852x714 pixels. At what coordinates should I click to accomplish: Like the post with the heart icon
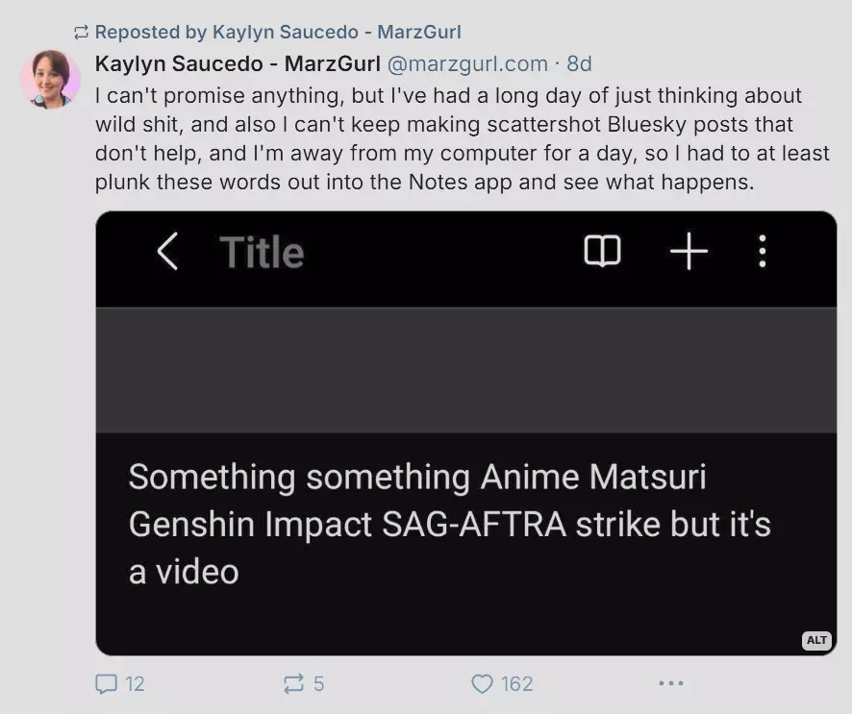click(x=482, y=683)
